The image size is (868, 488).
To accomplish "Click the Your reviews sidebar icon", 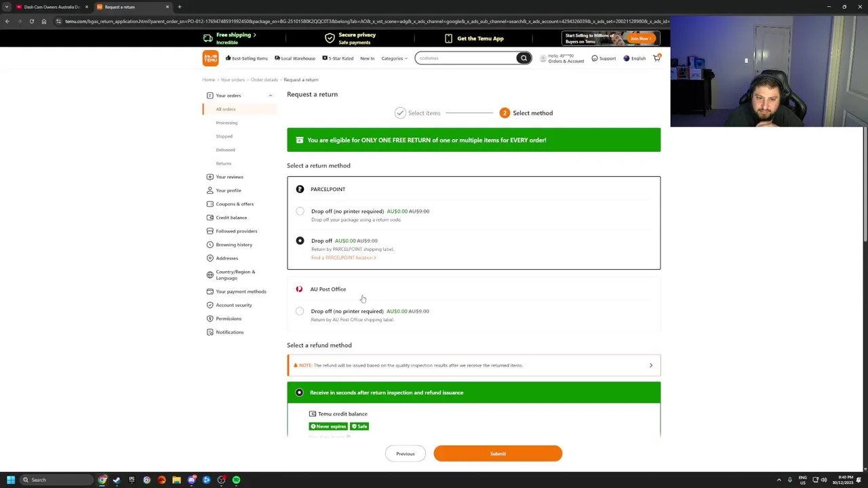I will point(210,177).
